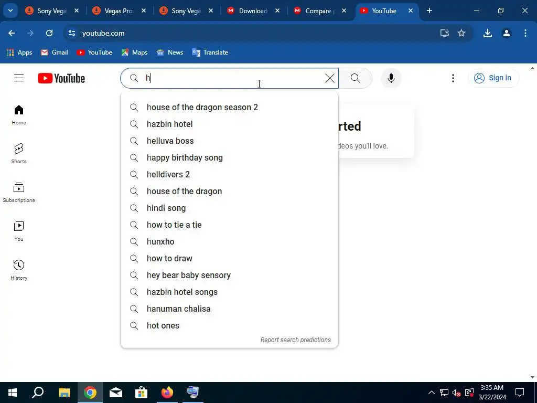The width and height of the screenshot is (537, 403).
Task: Open the Gmail bookmark
Action: pos(55,52)
